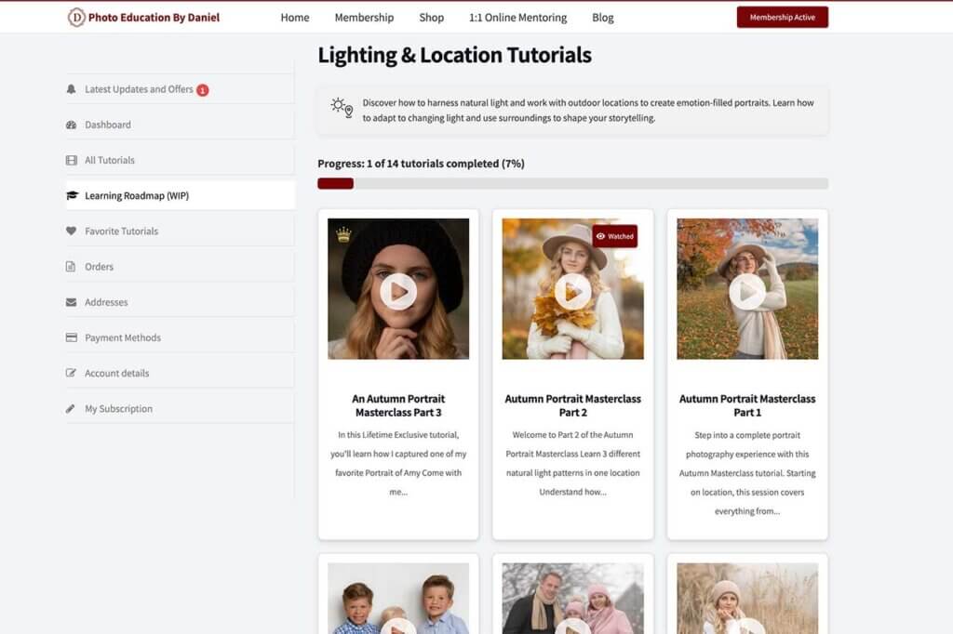
Task: View All Tutorials
Action: [180, 160]
